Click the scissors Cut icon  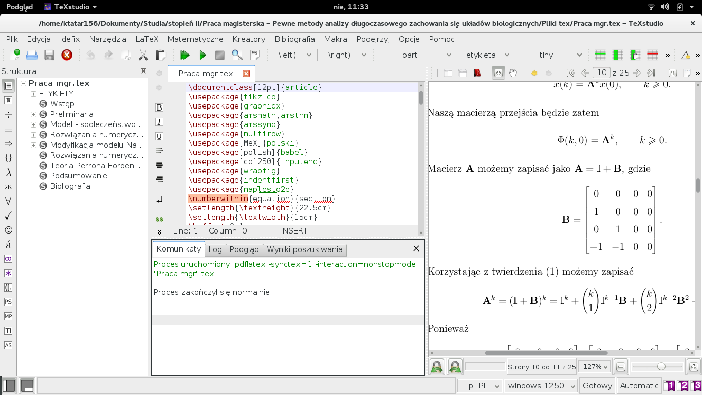click(x=143, y=55)
